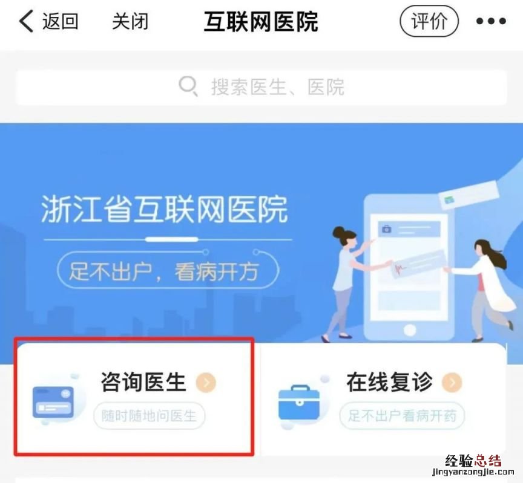Click the banner slide indicator bar
The width and height of the screenshot is (523, 483).
[172, 239]
